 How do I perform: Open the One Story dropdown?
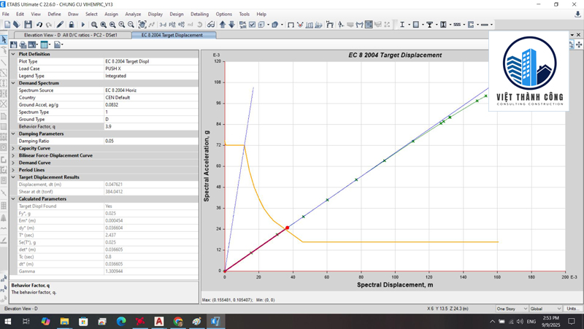(x=510, y=309)
